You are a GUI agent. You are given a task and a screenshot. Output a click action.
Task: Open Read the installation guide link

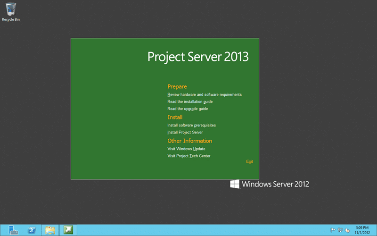(190, 101)
